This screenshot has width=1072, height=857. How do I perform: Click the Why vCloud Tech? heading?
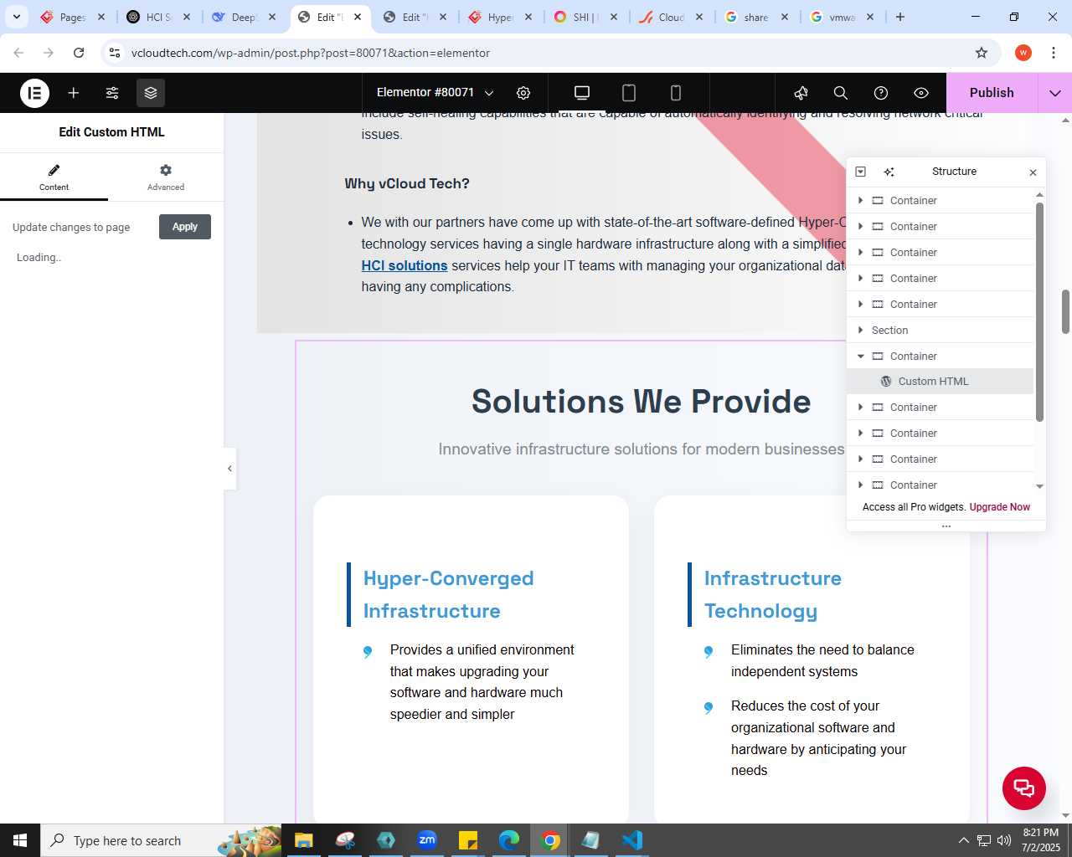coord(407,183)
